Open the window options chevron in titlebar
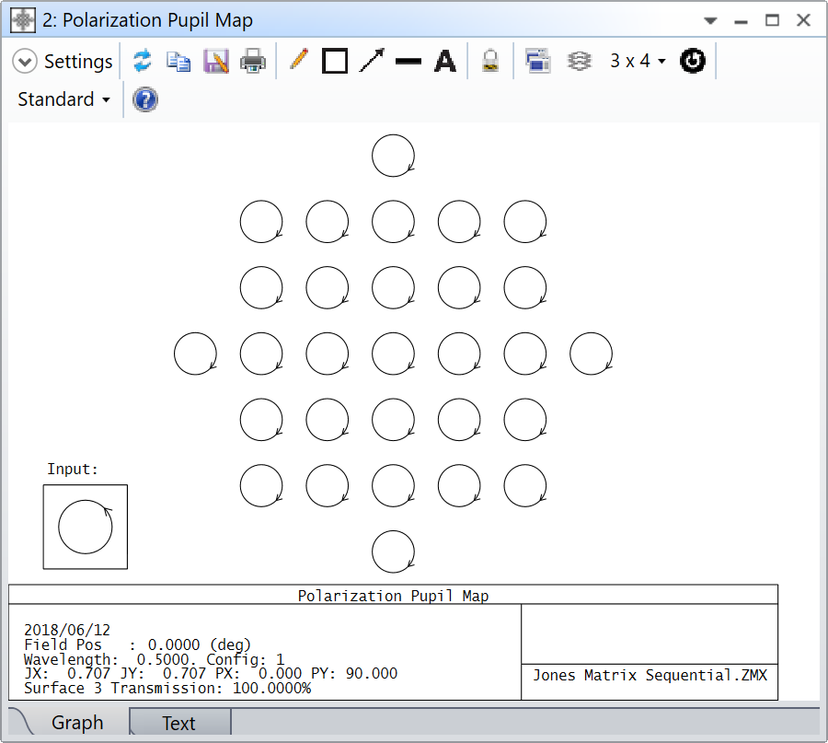The image size is (828, 743). point(709,19)
